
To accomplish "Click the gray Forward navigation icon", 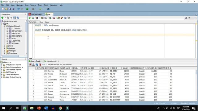I will pyautogui.click(x=33, y=9).
